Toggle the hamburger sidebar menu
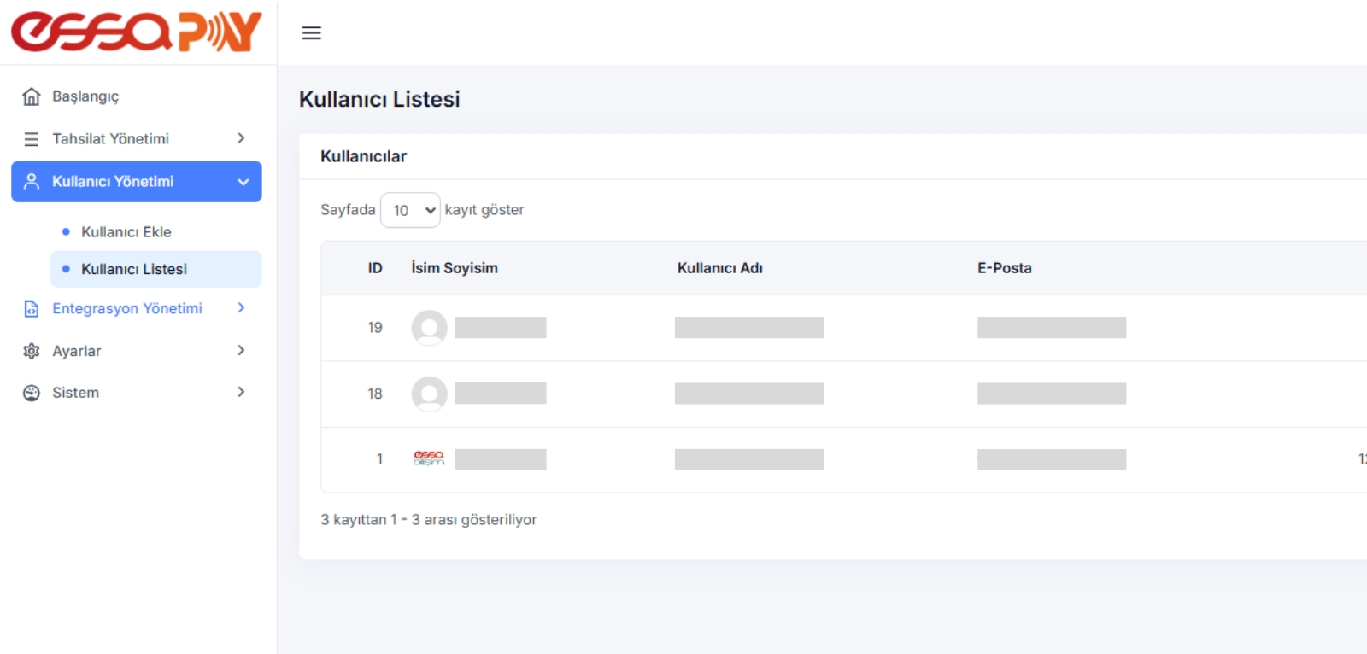 [312, 32]
